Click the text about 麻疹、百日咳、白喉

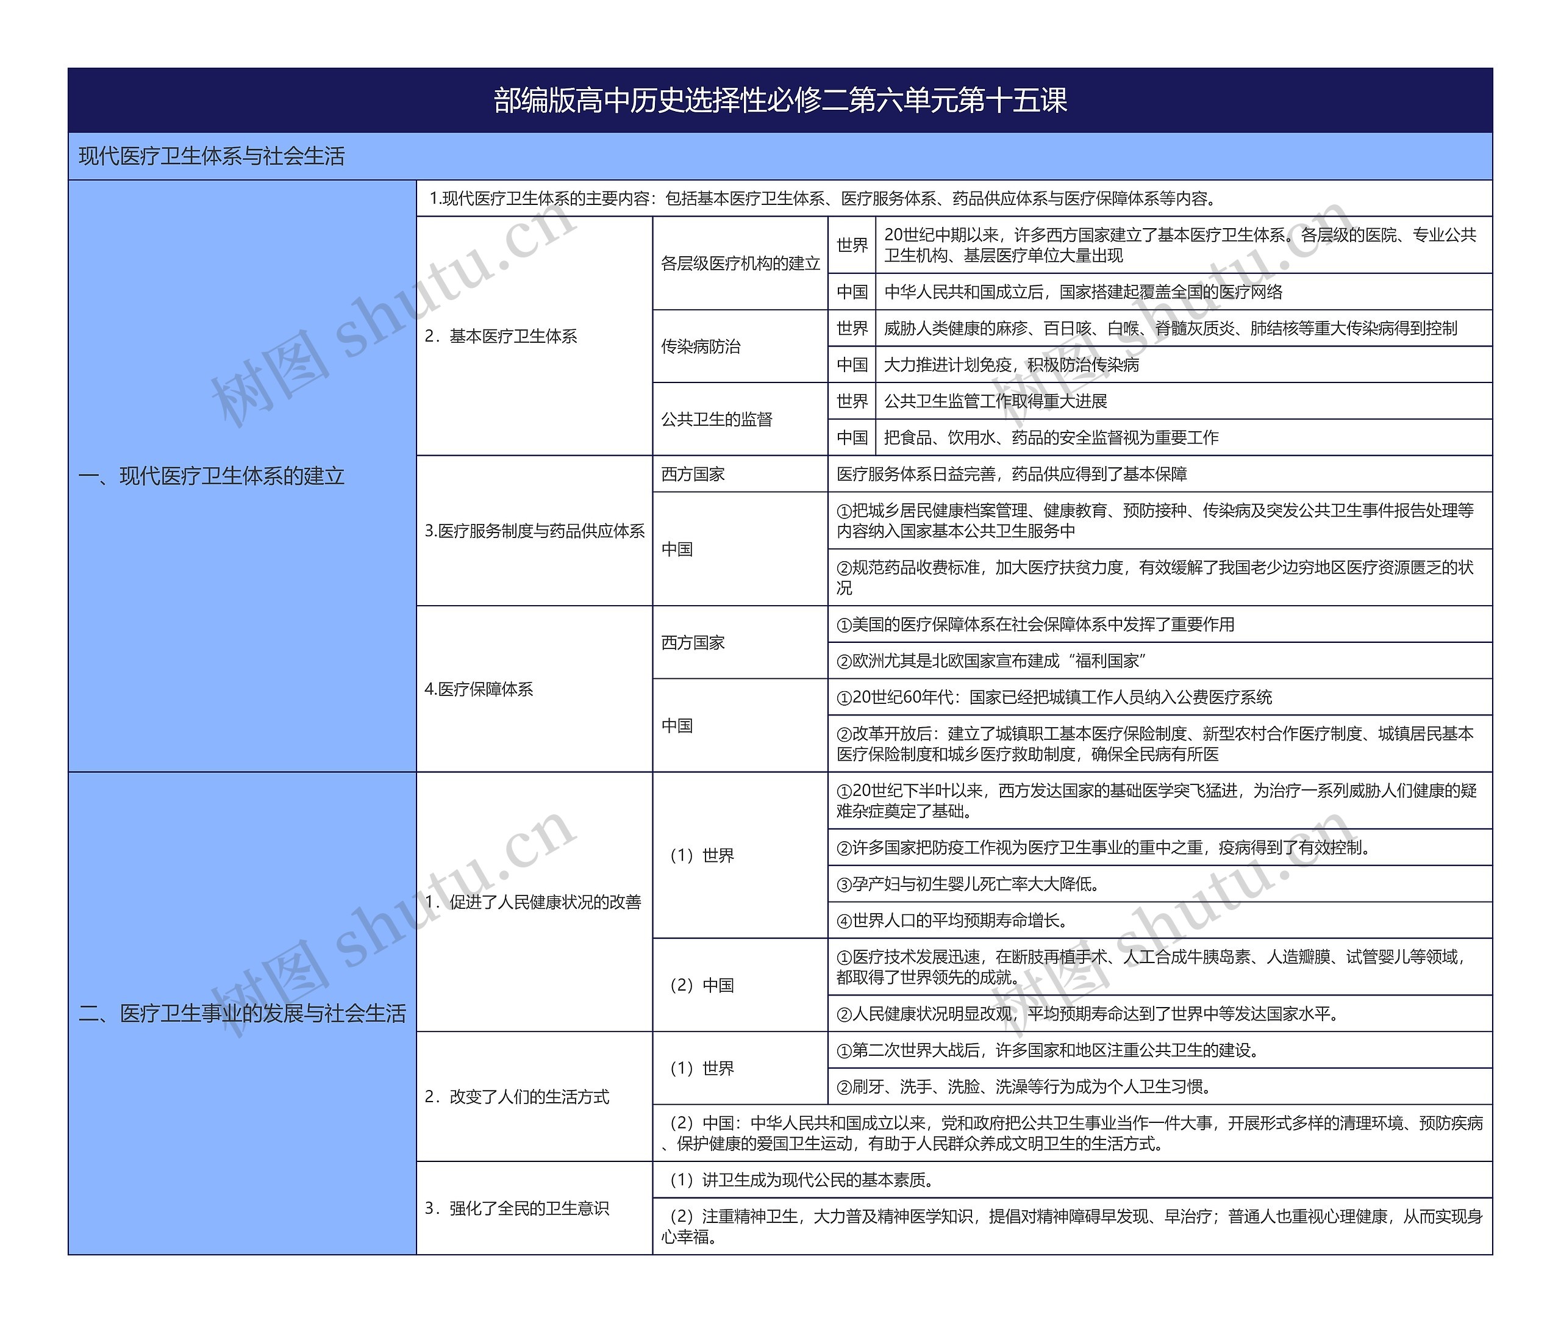1170,328
